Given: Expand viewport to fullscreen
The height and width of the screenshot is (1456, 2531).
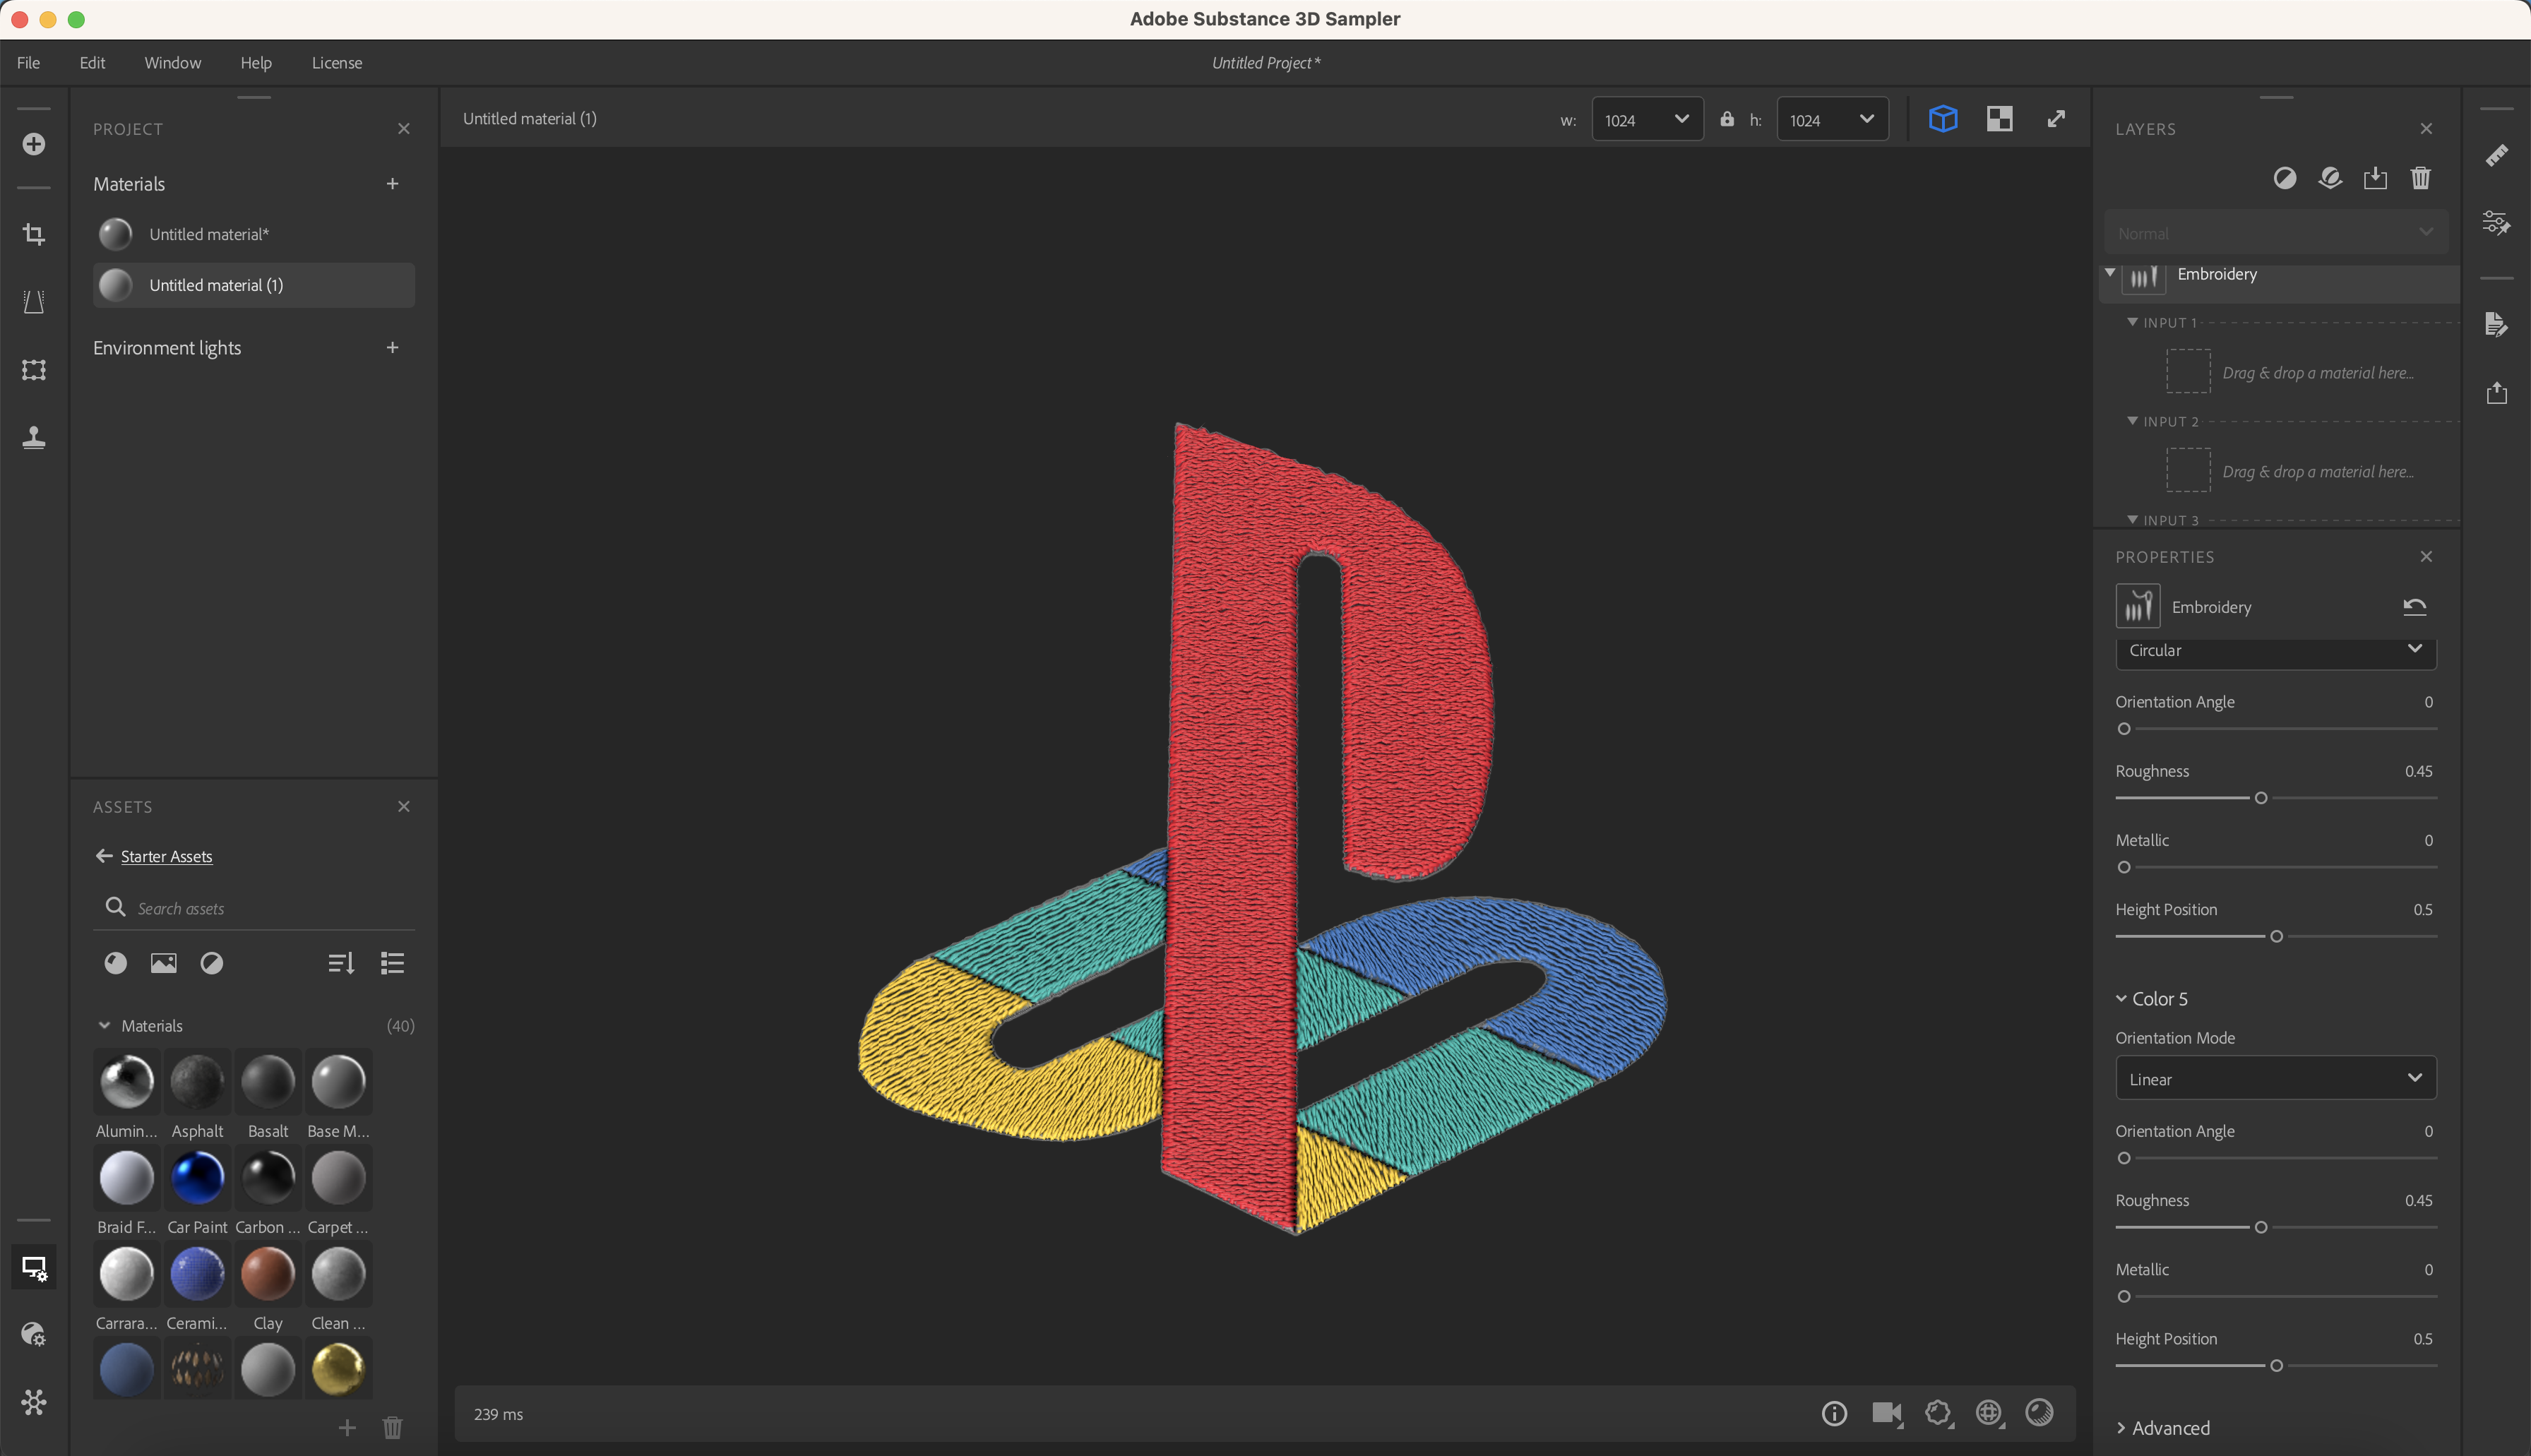Looking at the screenshot, I should click(x=2056, y=119).
